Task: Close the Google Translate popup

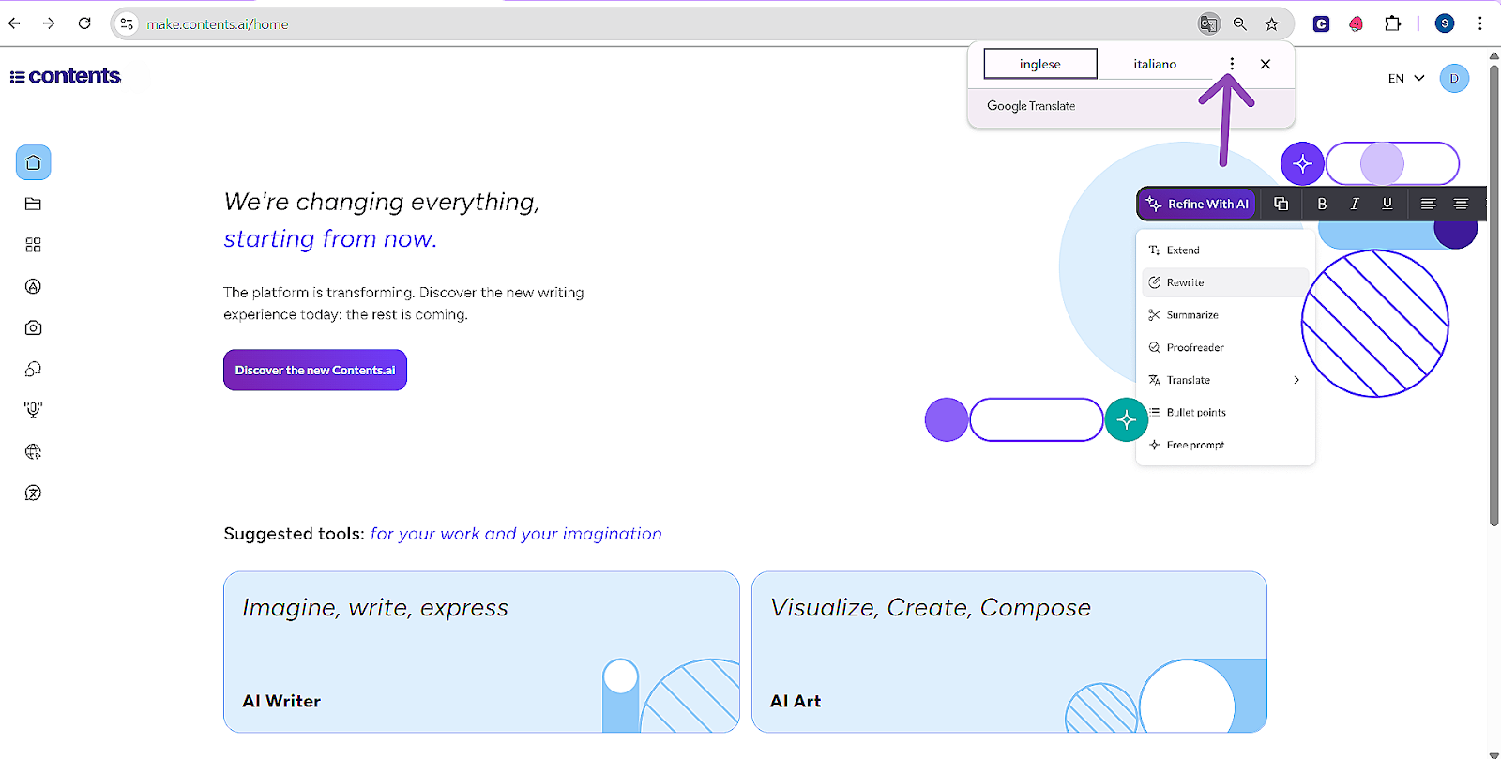Action: 1266,64
